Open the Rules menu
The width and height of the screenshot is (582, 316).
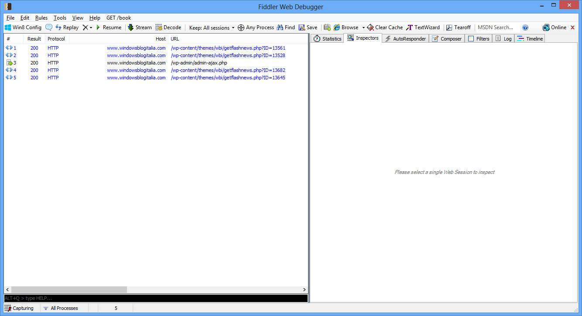point(41,18)
